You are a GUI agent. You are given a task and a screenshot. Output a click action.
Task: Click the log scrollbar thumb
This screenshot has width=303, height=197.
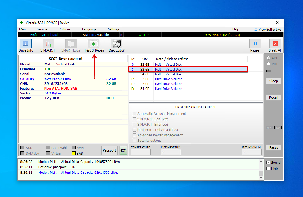[261, 173]
